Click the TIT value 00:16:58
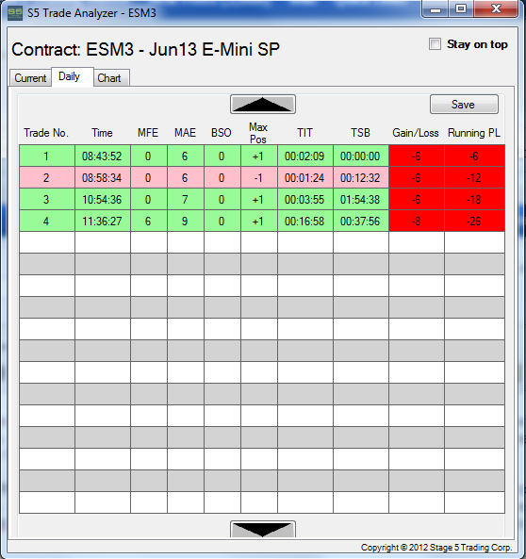 point(305,221)
